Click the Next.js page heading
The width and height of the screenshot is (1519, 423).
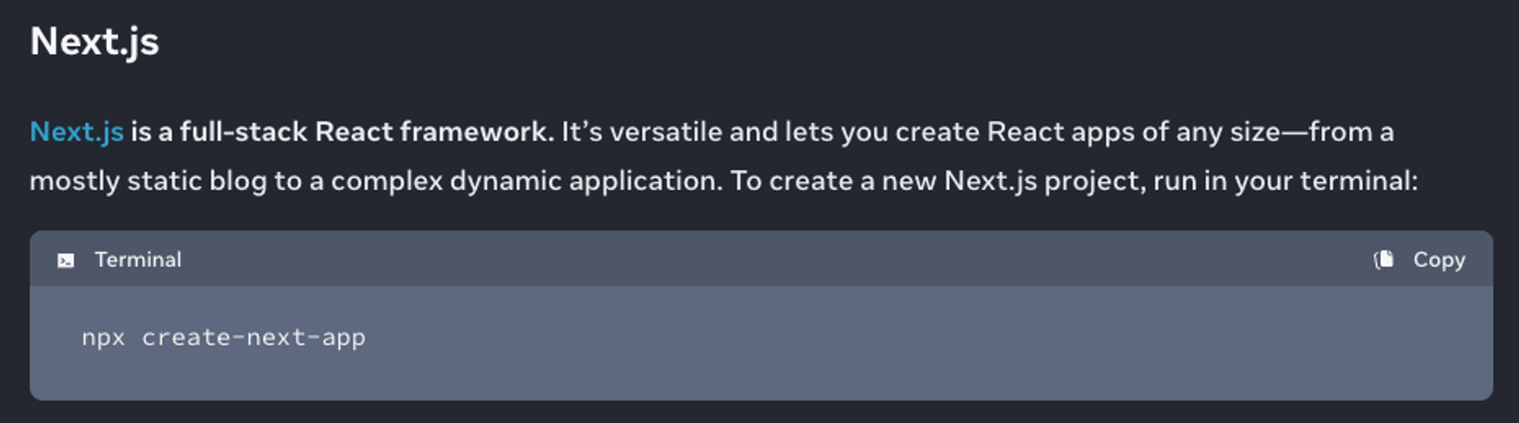point(94,41)
